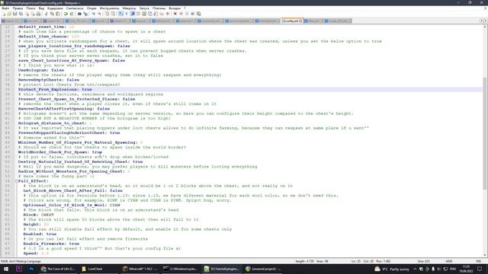Open the Инструменты menu
This screenshot has width=488, height=274.
(109, 8)
